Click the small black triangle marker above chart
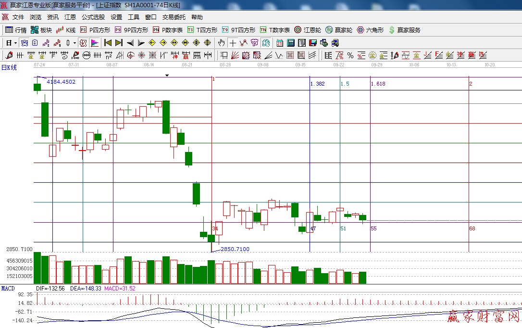Image resolution: width=522 pixels, height=328 pixels. click(167, 76)
